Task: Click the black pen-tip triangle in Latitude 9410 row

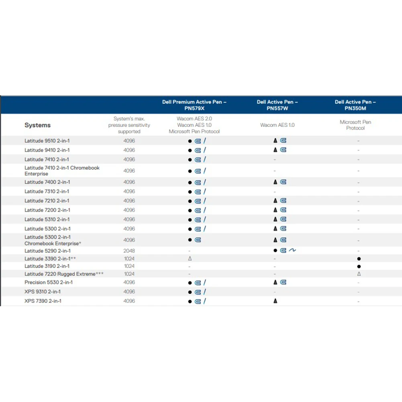Action: (275, 150)
